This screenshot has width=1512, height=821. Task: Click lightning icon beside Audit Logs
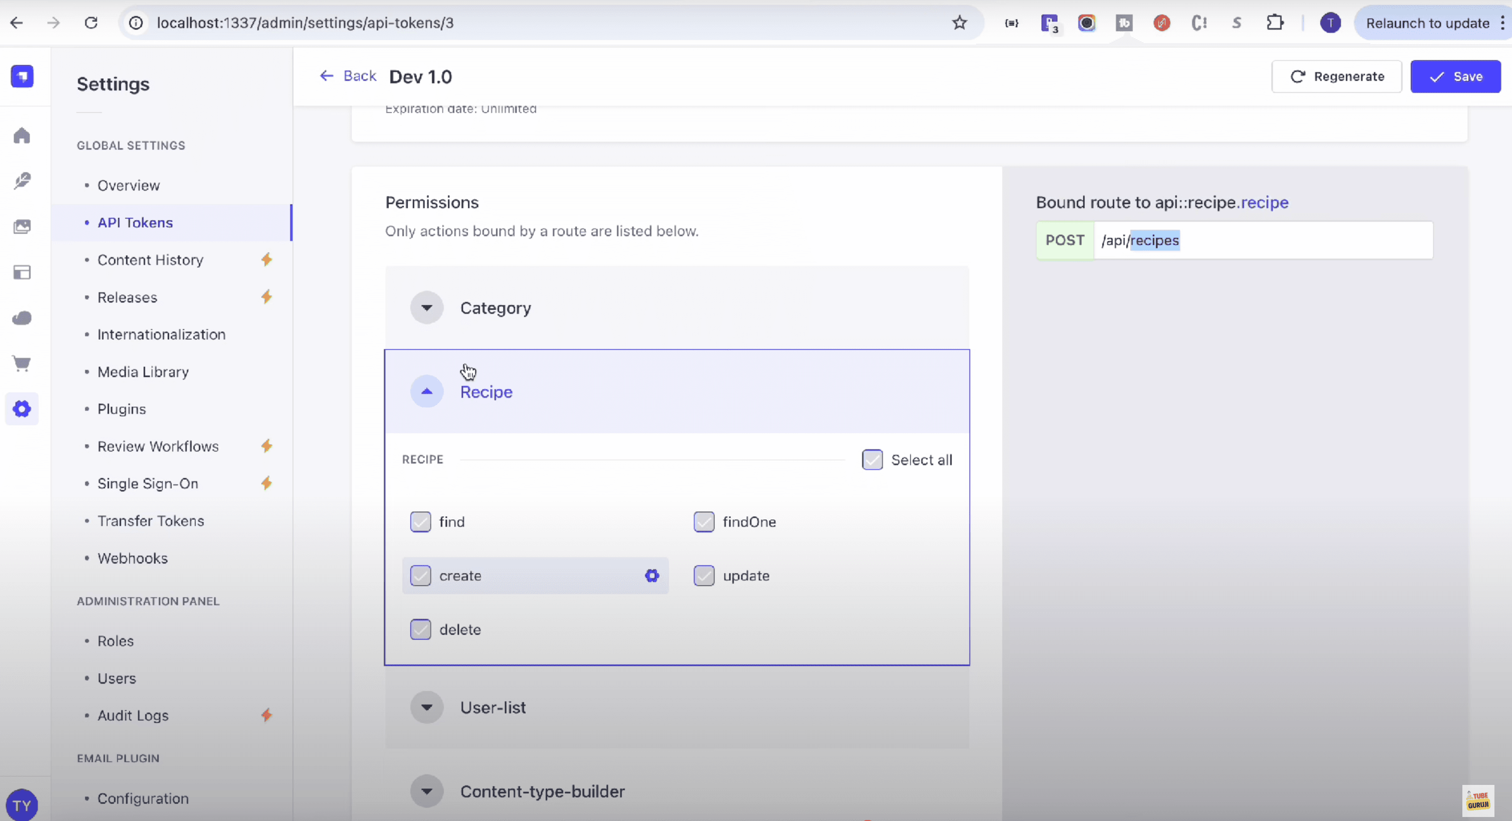point(267,715)
